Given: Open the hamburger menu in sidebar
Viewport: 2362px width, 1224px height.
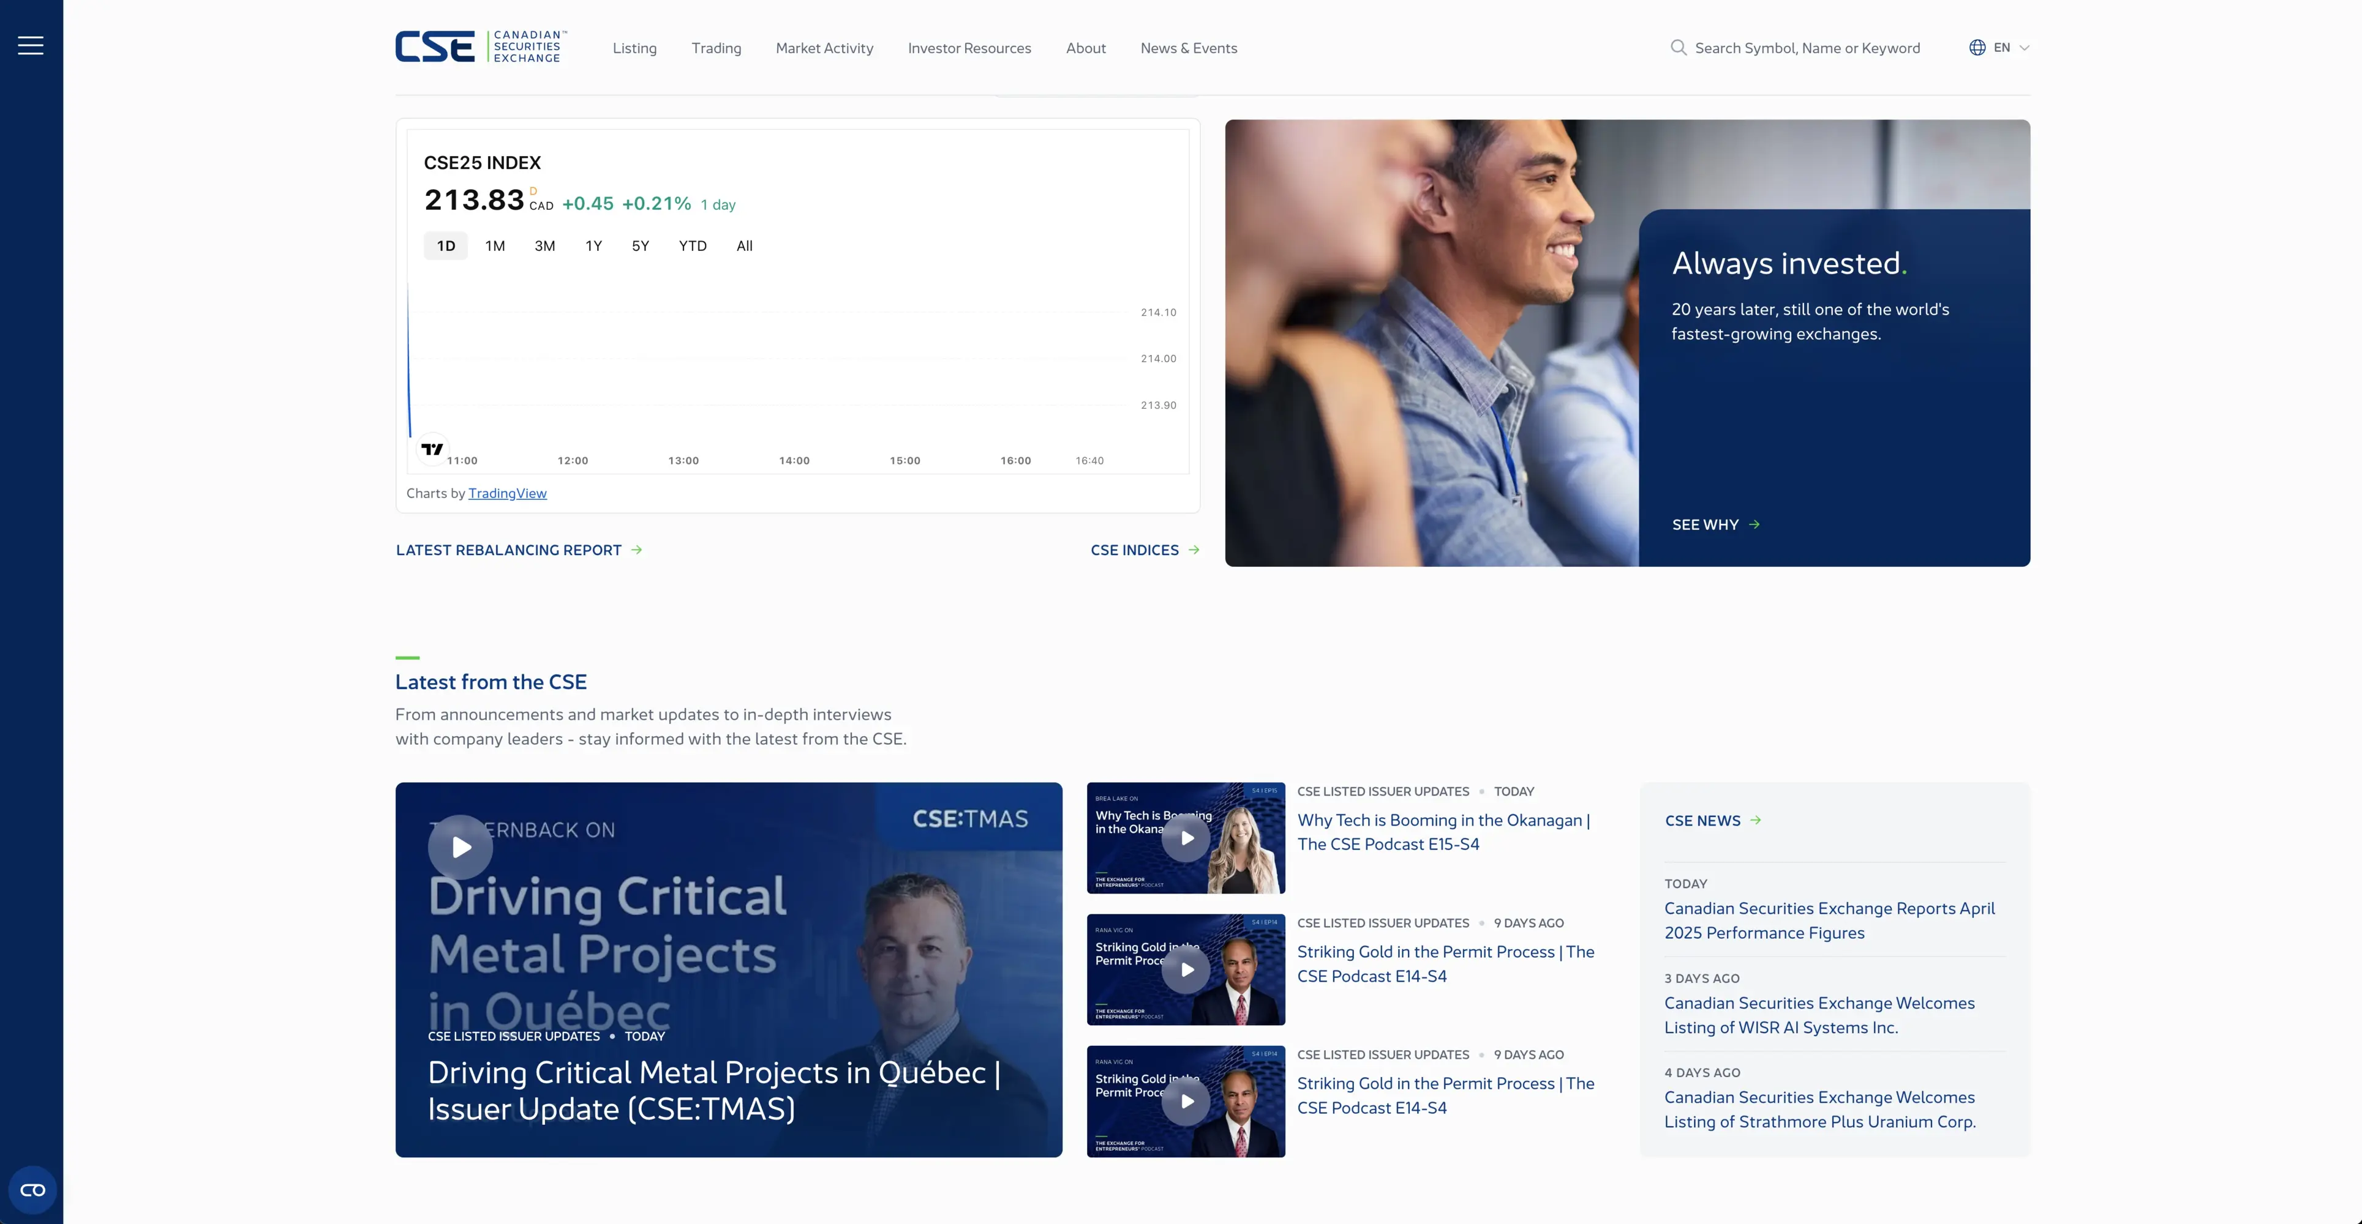Looking at the screenshot, I should 30,46.
